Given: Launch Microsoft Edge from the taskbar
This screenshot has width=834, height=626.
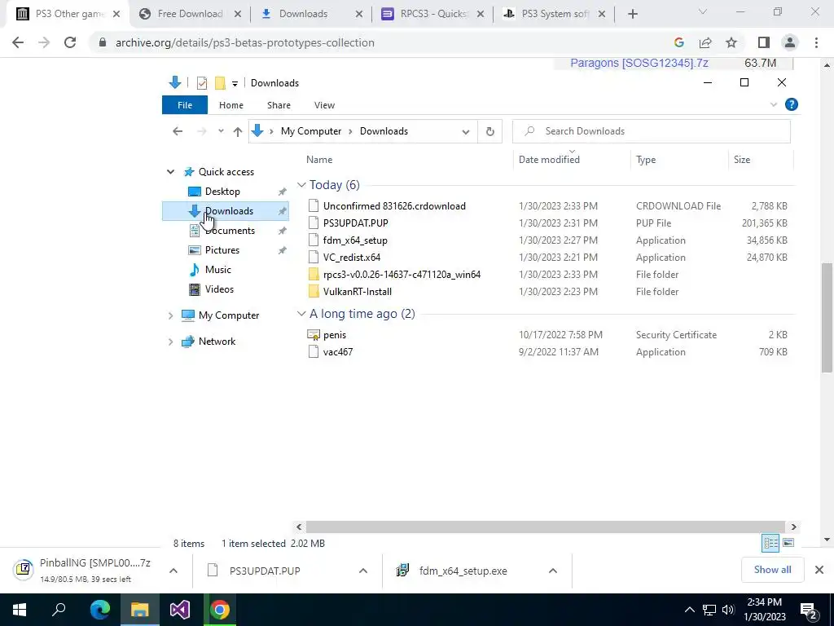Looking at the screenshot, I should tap(99, 610).
